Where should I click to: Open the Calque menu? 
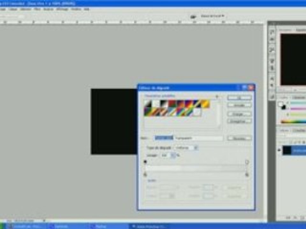[x=13, y=9]
